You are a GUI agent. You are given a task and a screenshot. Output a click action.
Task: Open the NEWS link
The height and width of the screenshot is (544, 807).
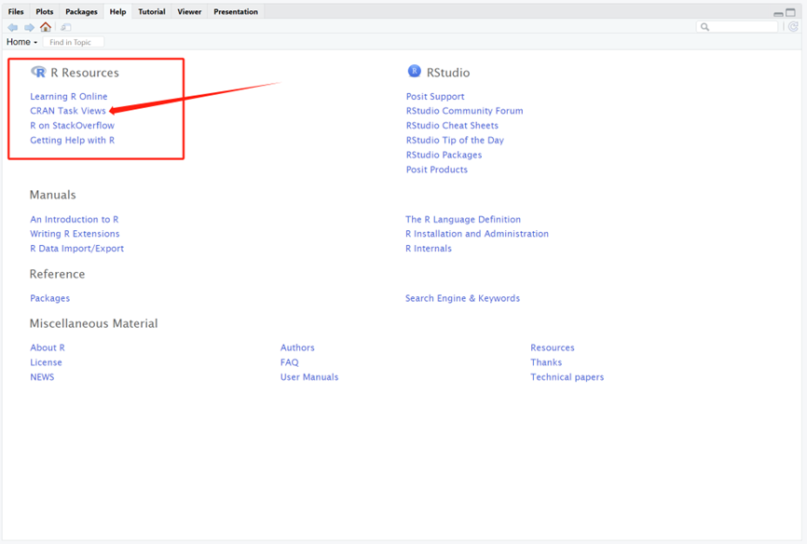[42, 377]
